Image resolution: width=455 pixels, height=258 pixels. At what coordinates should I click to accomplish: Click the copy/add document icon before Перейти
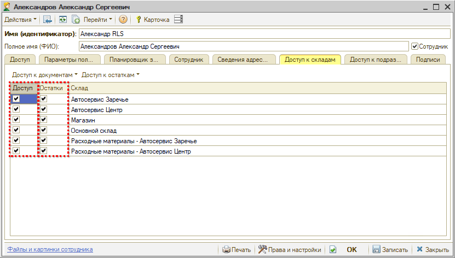coord(76,20)
